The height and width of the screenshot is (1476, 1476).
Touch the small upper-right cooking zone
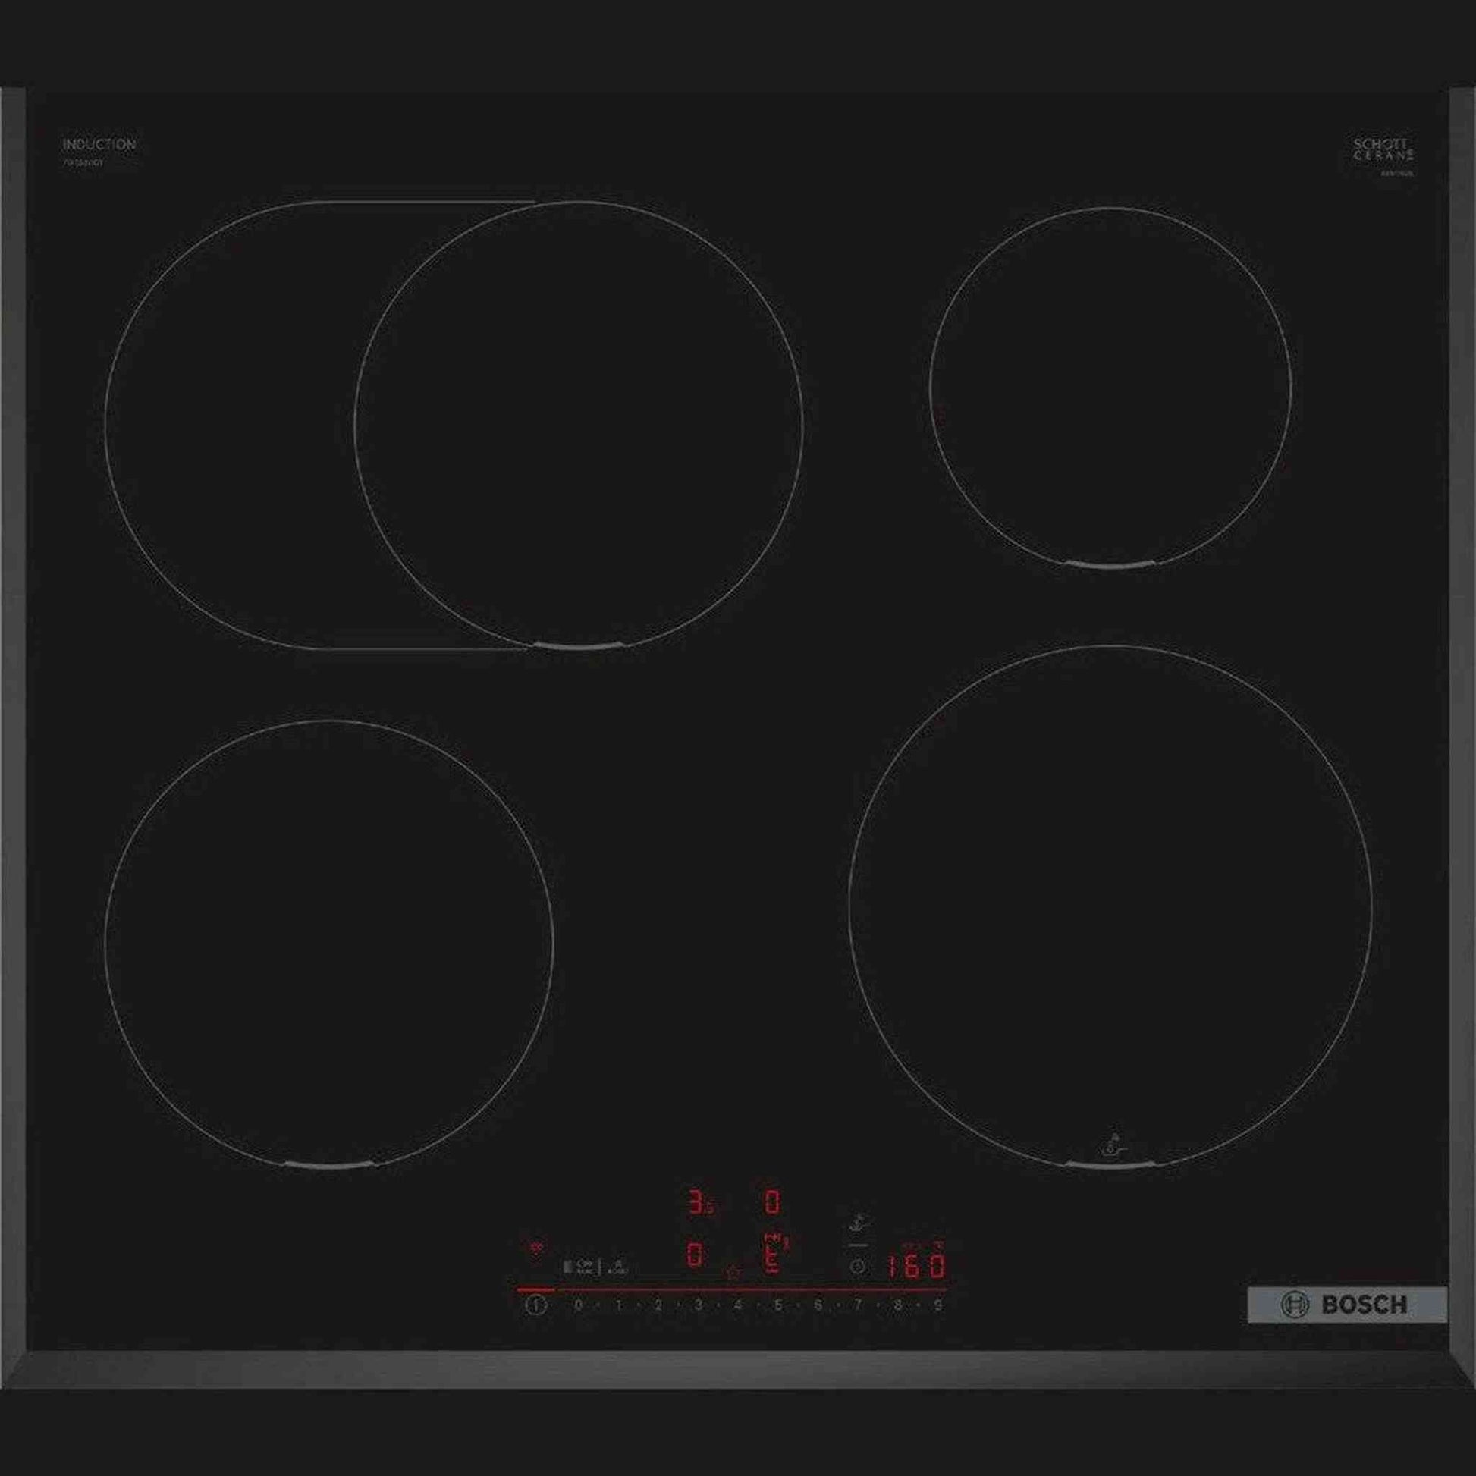click(1111, 388)
